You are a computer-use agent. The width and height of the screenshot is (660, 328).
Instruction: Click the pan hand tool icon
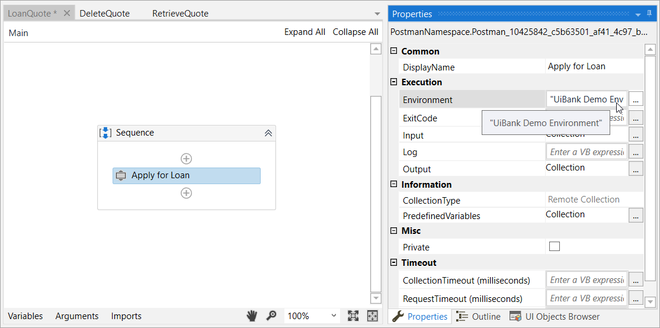(x=252, y=316)
